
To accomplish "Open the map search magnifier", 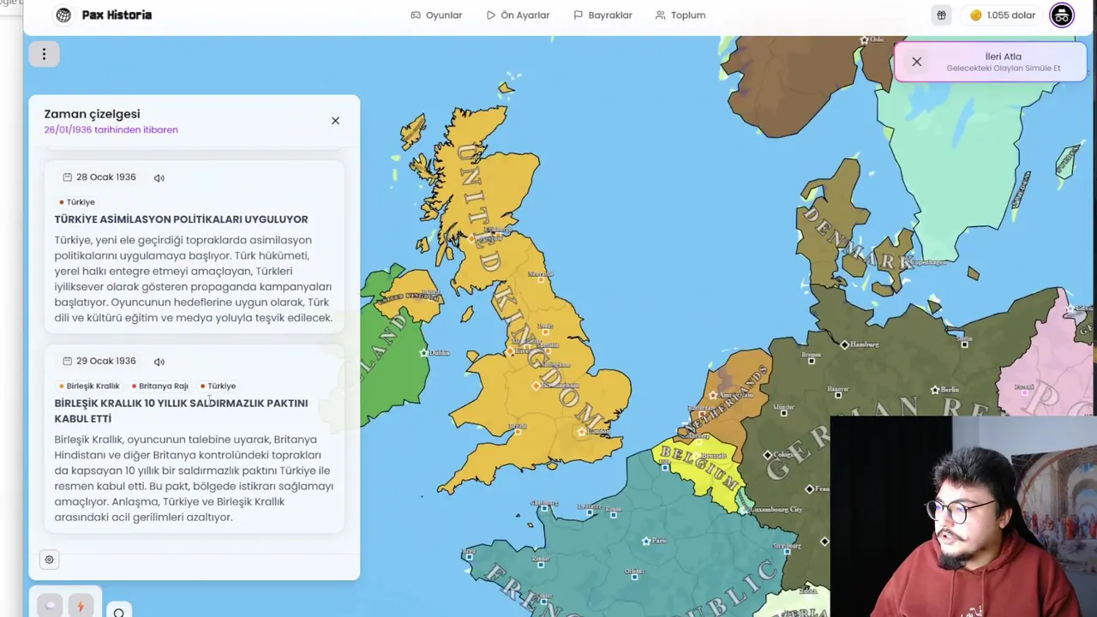I will click(x=119, y=612).
